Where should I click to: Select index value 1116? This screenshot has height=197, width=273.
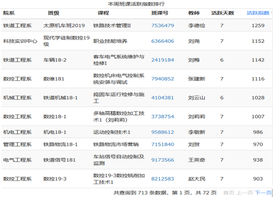point(258,79)
